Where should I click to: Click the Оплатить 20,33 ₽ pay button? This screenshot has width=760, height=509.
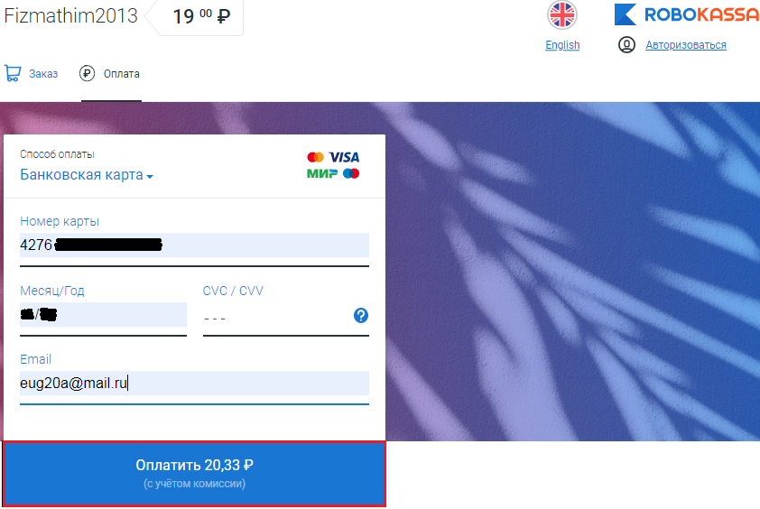click(194, 474)
